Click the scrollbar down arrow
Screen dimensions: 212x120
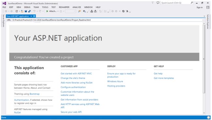[x=204, y=113]
